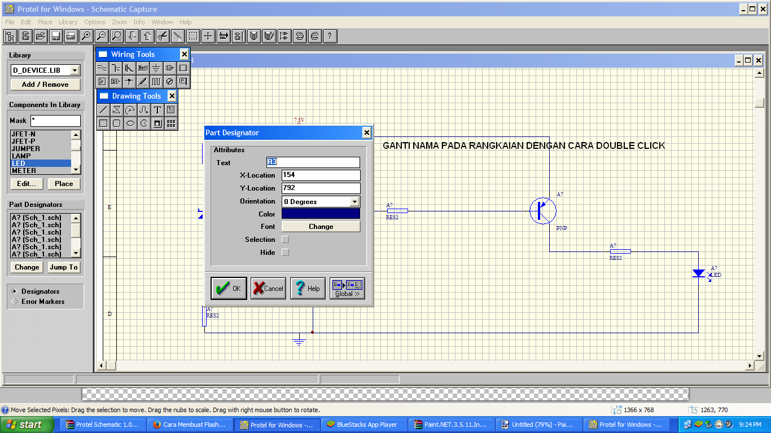Select the Polygon tool in Drawing Tools
This screenshot has height=433, width=771.
coord(116,109)
